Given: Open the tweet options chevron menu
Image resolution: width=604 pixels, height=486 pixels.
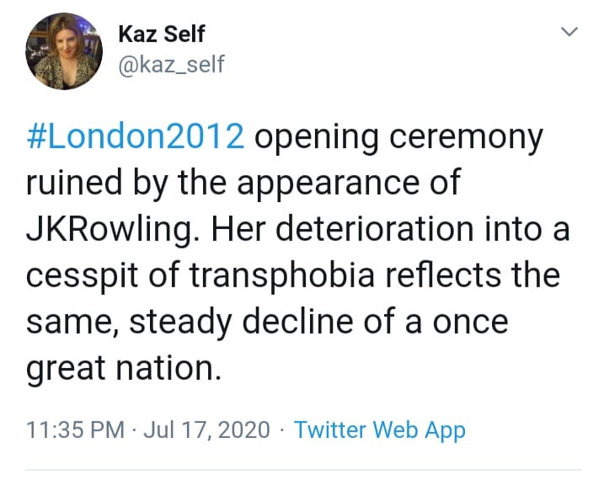Looking at the screenshot, I should tap(569, 31).
